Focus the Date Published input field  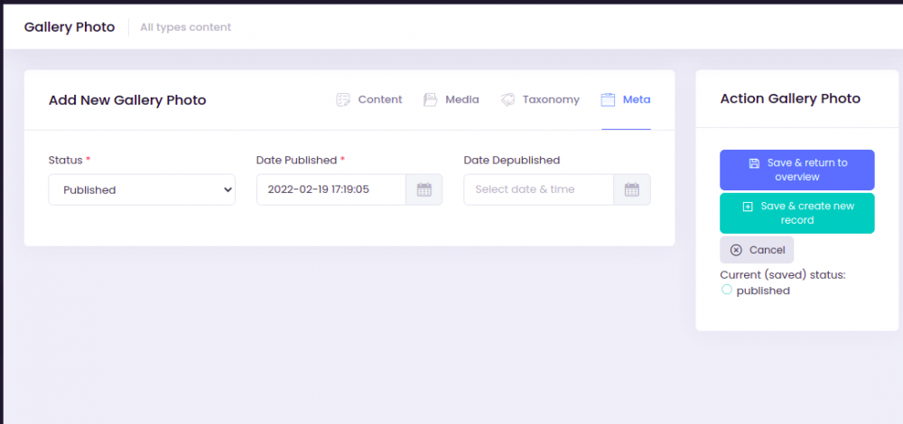point(331,189)
